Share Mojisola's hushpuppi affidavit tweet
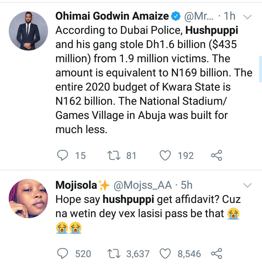 217,253
